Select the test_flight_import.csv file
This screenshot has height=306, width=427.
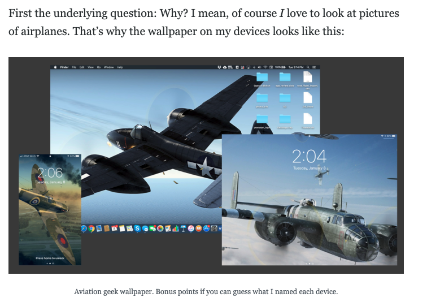point(307,80)
